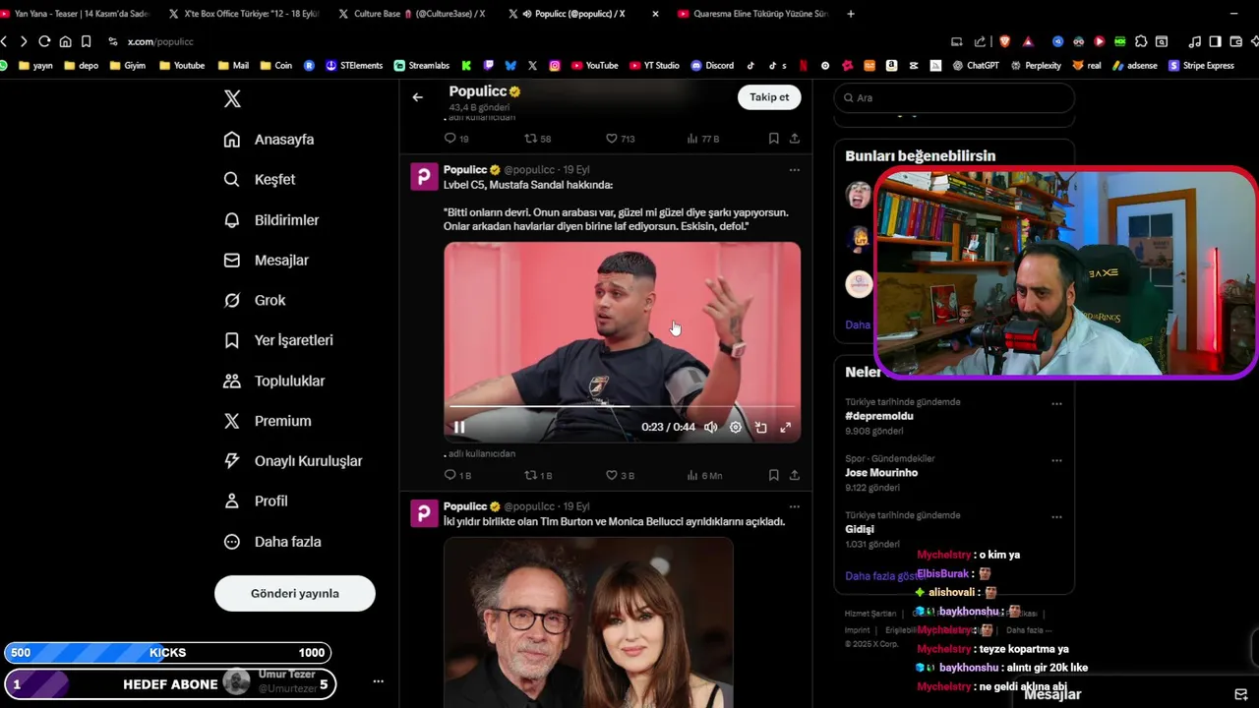Open more options on Tim Burton post
The height and width of the screenshot is (708, 1259).
pos(794,506)
